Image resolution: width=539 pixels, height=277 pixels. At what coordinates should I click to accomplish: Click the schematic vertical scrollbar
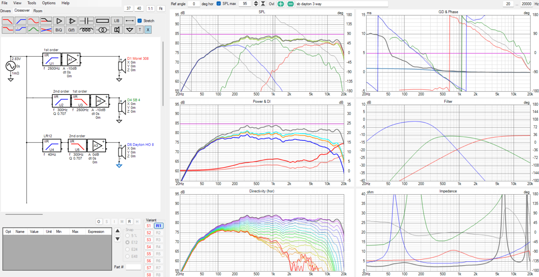(163, 74)
